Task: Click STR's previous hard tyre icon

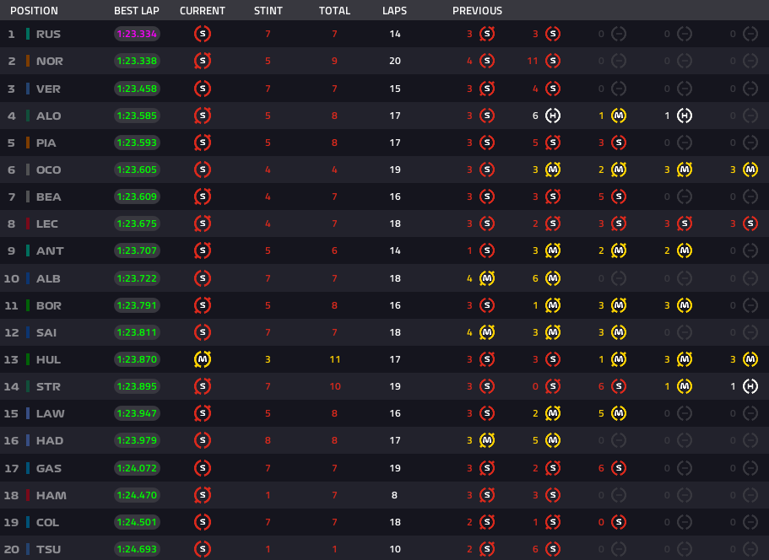Action: [x=750, y=387]
